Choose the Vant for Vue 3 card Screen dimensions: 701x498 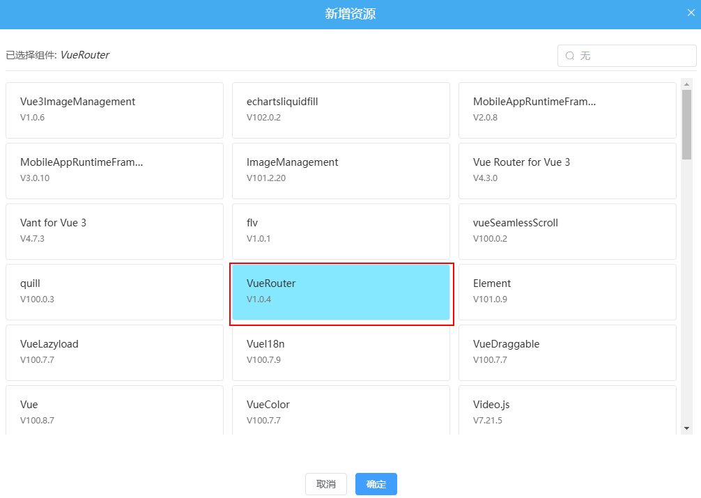[x=114, y=231]
